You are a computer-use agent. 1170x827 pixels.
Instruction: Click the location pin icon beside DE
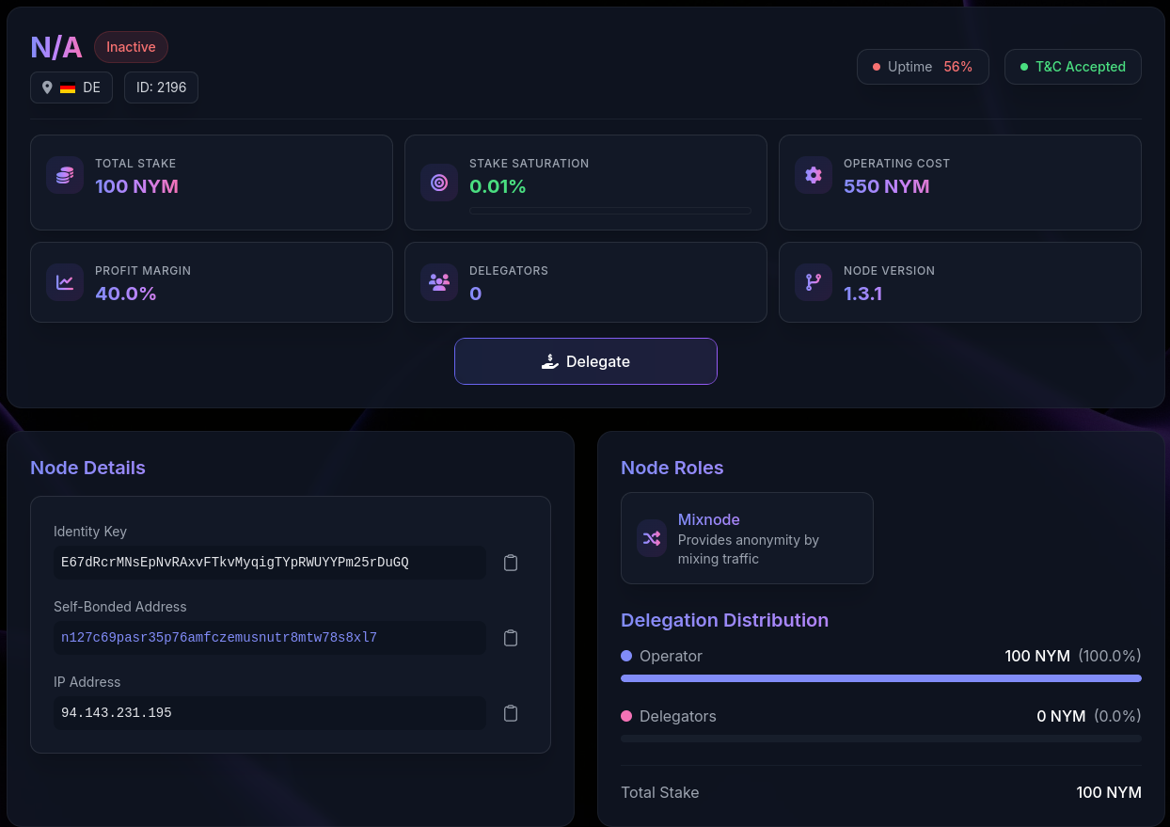point(47,87)
